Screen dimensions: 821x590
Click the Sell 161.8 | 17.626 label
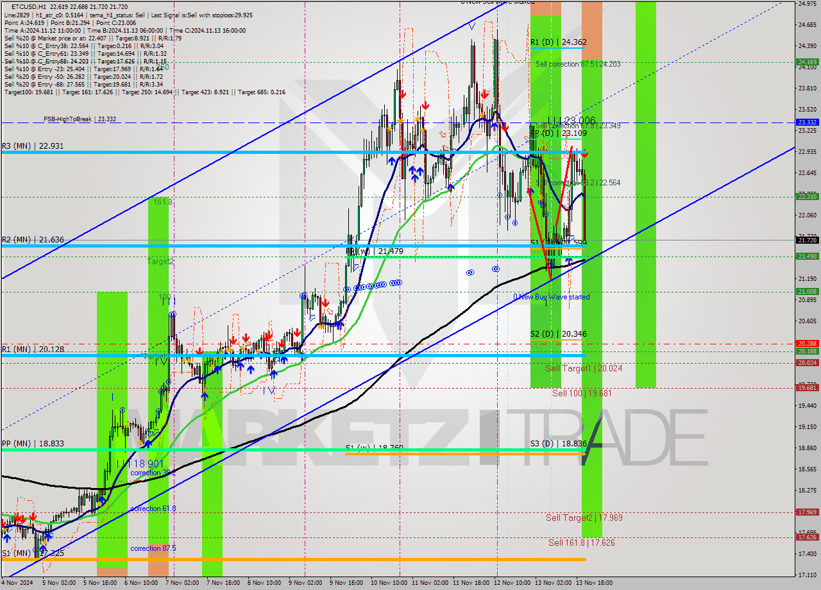(581, 543)
